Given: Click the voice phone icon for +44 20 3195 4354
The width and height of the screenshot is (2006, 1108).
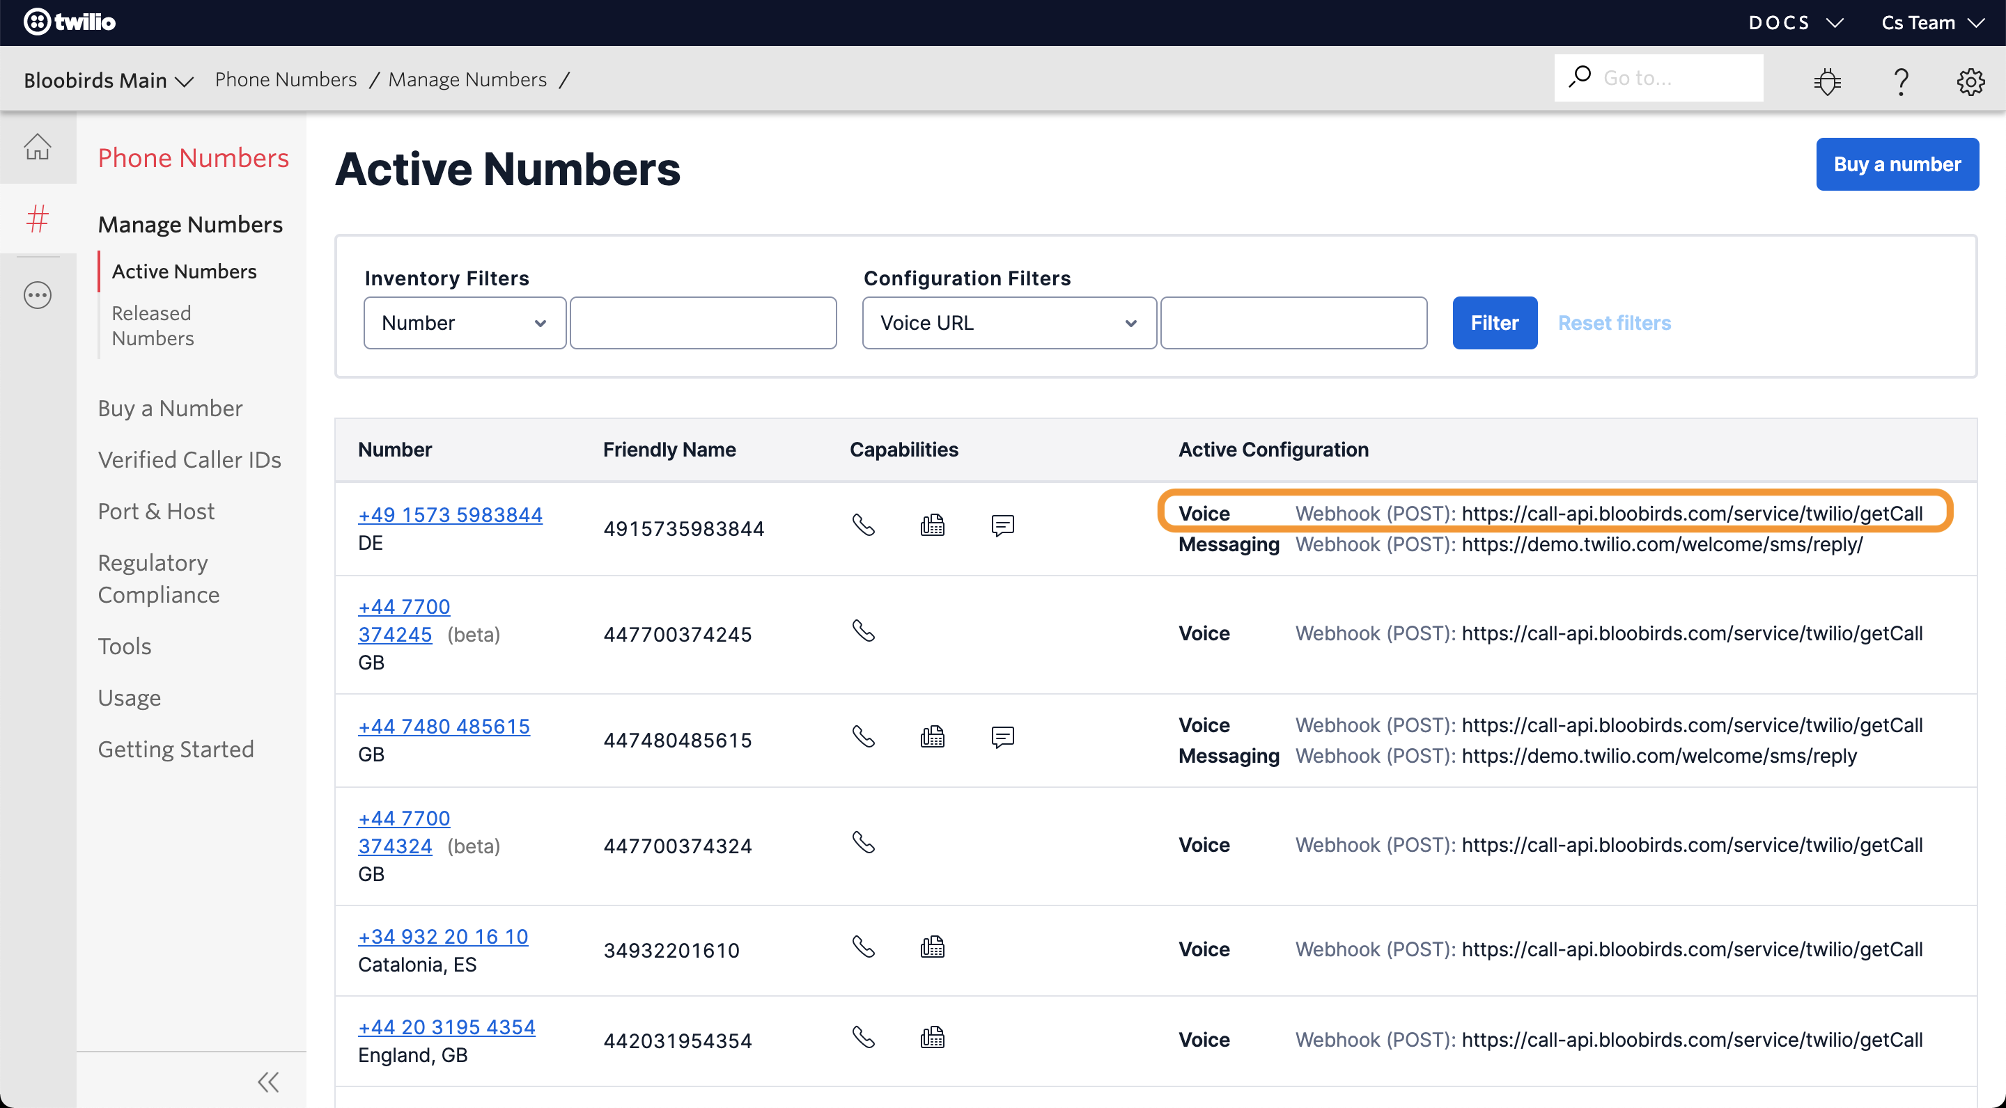Looking at the screenshot, I should (864, 1037).
